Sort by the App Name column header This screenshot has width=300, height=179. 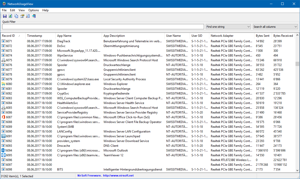[x=79, y=36]
